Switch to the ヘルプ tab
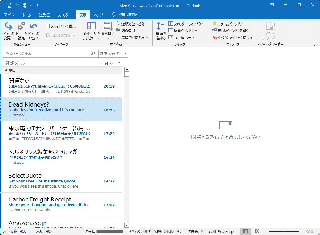 coord(99,15)
